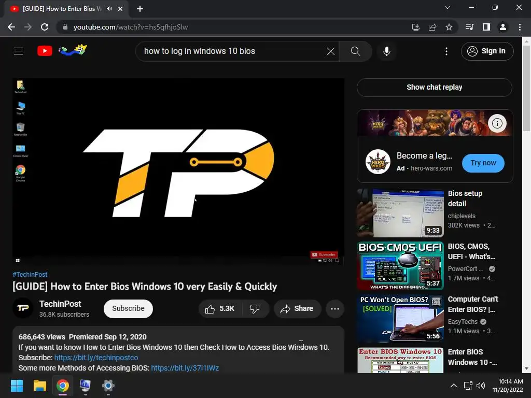This screenshot has width=531, height=398.
Task: Open the bit.ly/techinpostco subscribe link
Action: click(x=96, y=358)
